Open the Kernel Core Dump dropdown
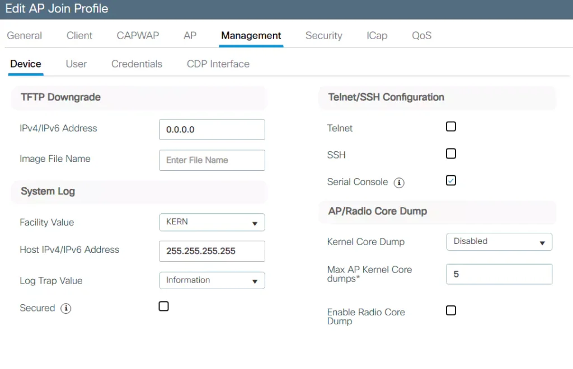The width and height of the screenshot is (573, 369). [x=499, y=242]
